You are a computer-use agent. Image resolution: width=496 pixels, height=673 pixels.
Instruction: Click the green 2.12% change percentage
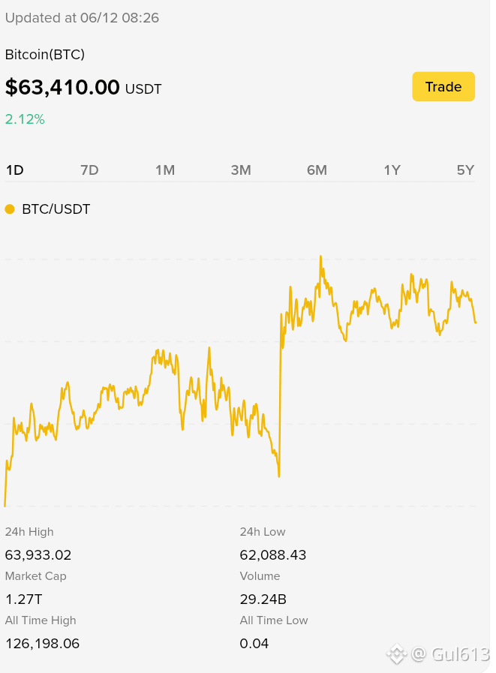[25, 119]
